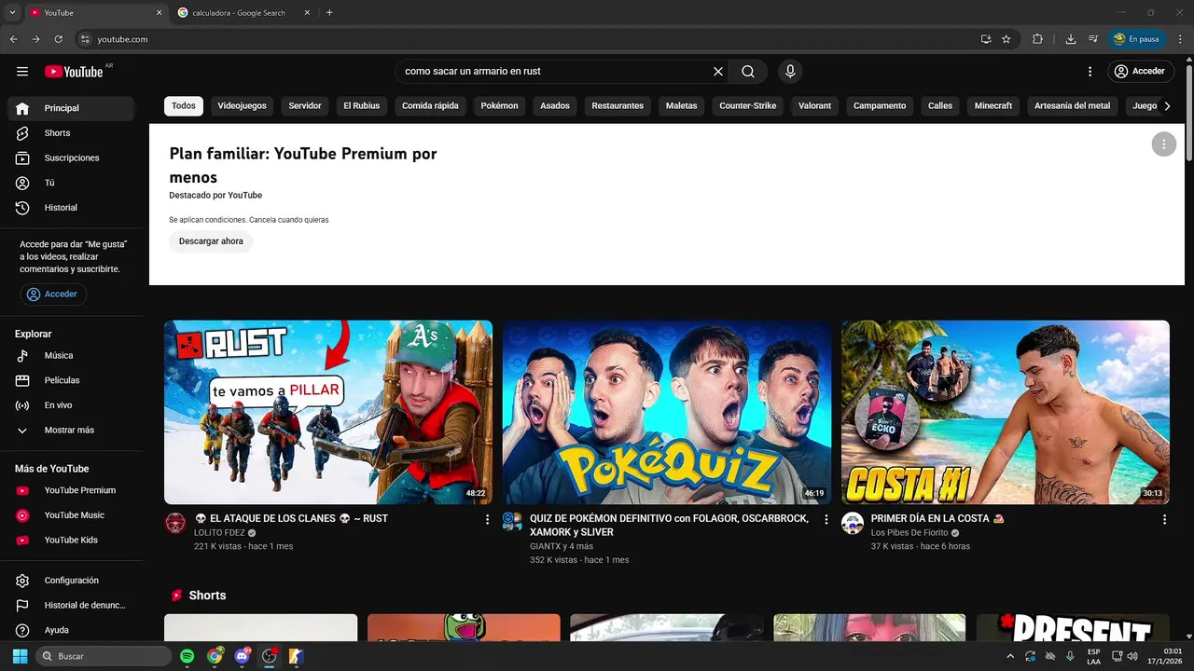The image size is (1194, 671).
Task: Click the magnifier search button
Action: pyautogui.click(x=748, y=72)
